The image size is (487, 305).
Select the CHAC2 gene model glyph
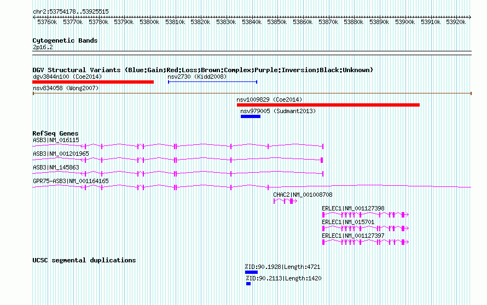pyautogui.click(x=286, y=201)
